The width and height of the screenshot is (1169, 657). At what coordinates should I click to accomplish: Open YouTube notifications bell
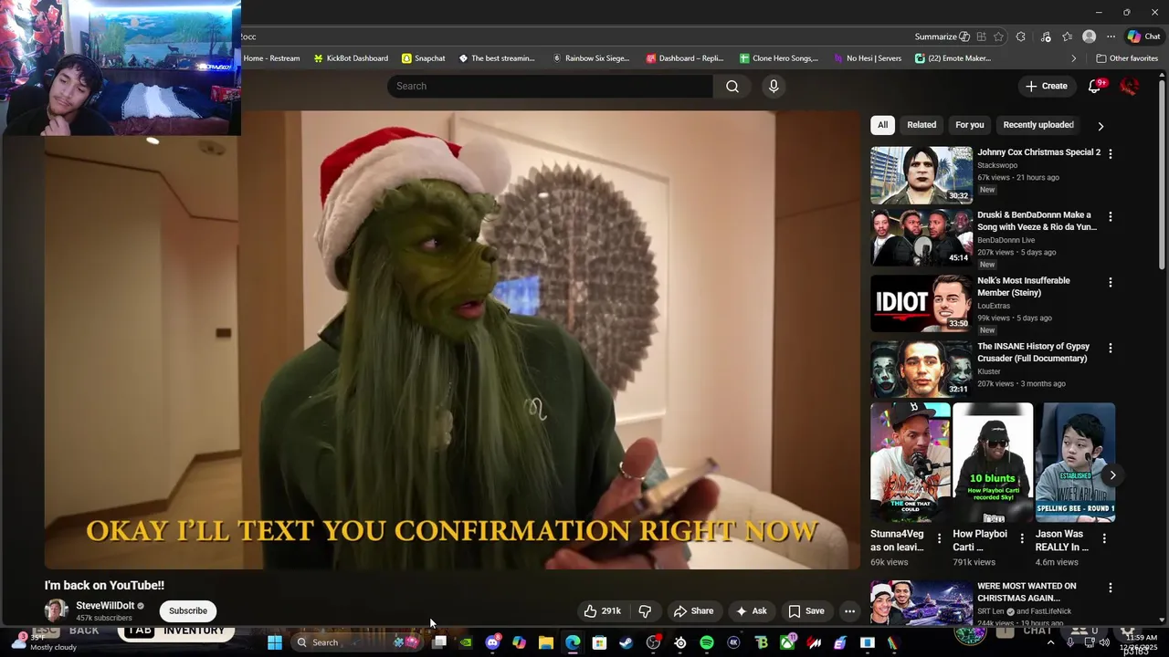(1095, 86)
